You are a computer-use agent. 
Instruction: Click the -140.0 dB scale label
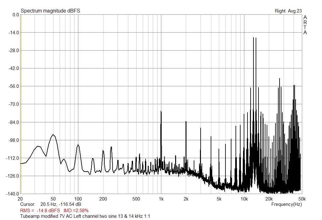pos(12,194)
